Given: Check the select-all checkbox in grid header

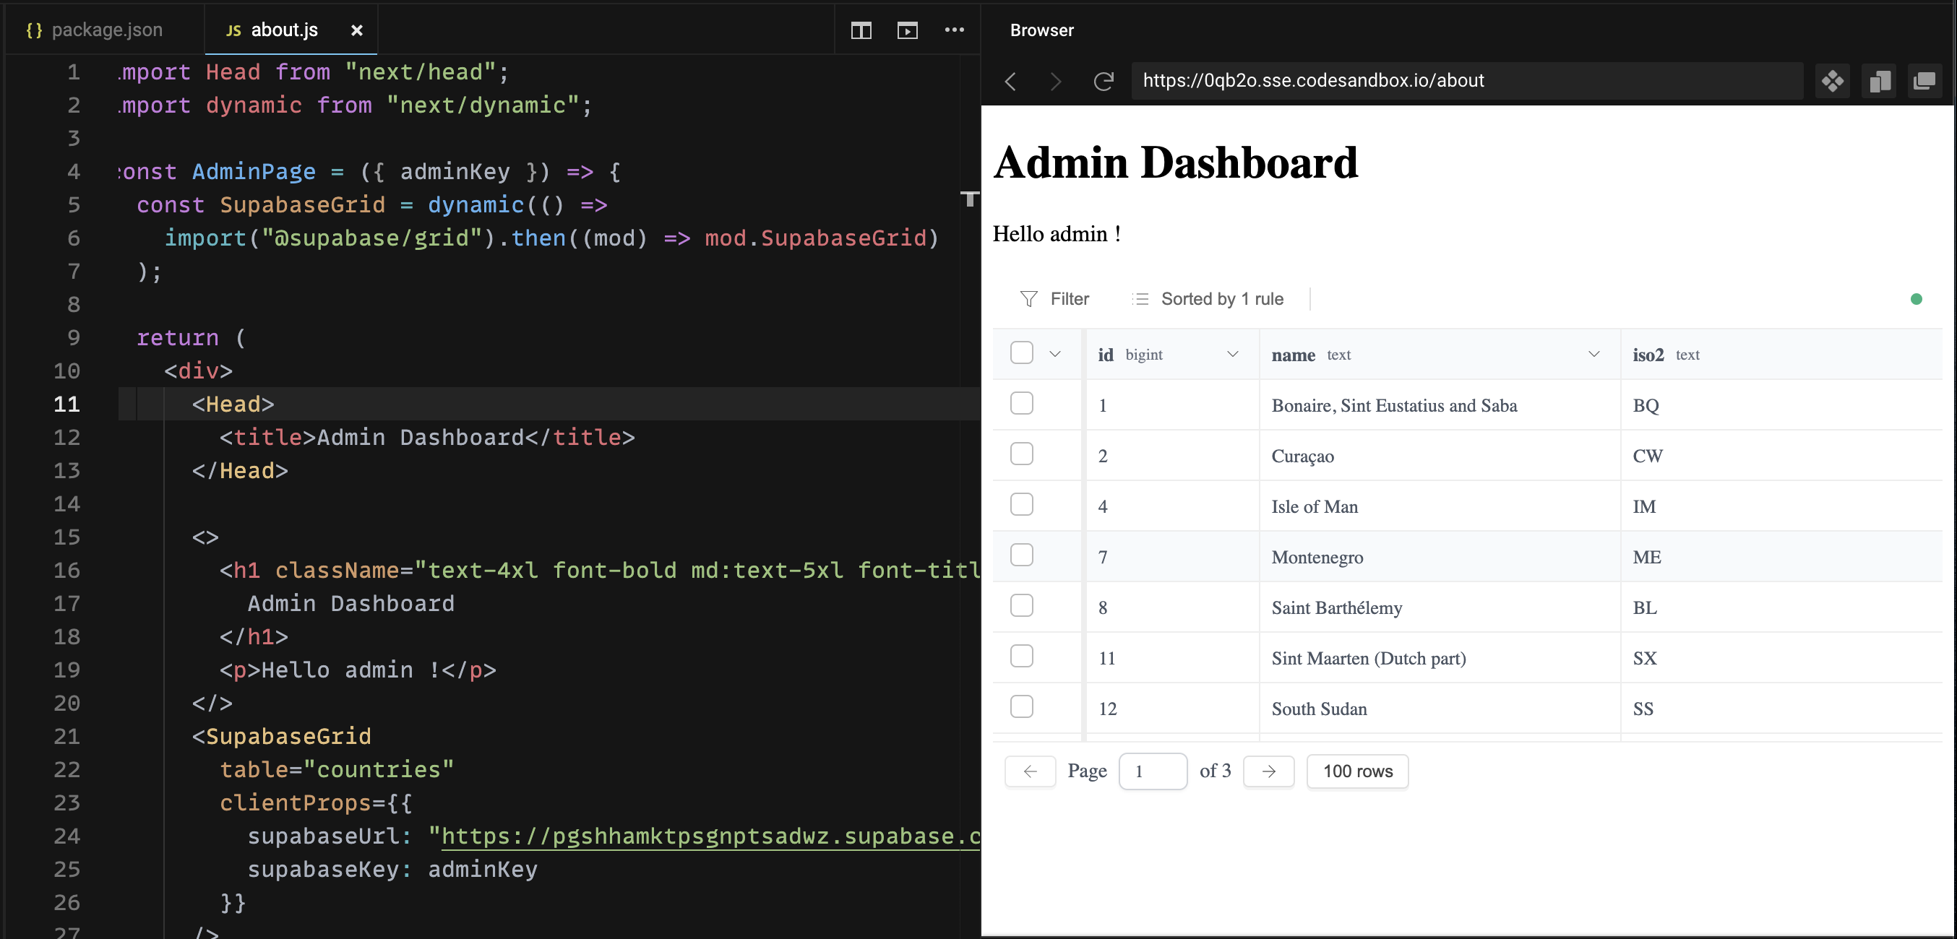Looking at the screenshot, I should click(1022, 353).
